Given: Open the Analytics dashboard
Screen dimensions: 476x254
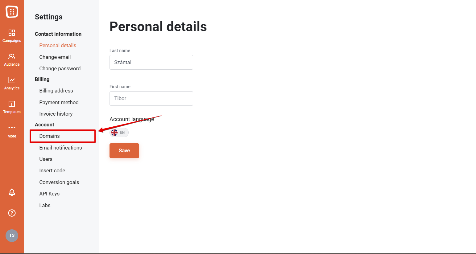Looking at the screenshot, I should tap(12, 82).
